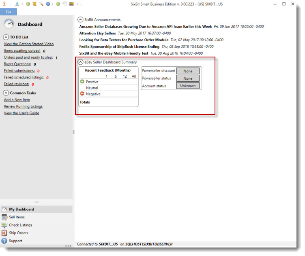Click the orange screwdriver options icon
The image size is (305, 256).
coord(41,4)
